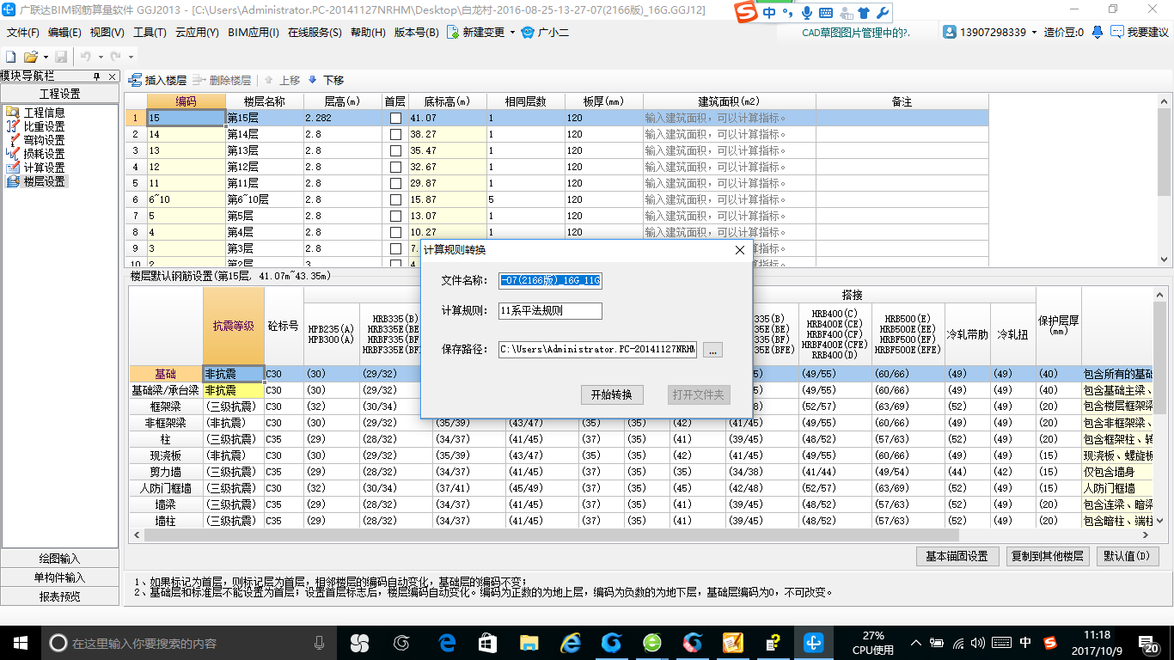This screenshot has width=1174, height=660.
Task: Click the 基本锚固设置 button
Action: click(x=957, y=556)
